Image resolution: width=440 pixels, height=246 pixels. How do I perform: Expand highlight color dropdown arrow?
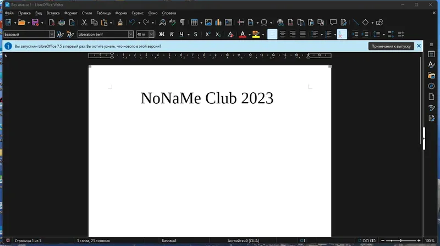pyautogui.click(x=263, y=35)
